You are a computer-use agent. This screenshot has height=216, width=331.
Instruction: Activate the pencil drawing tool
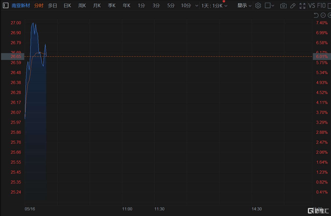(293, 6)
